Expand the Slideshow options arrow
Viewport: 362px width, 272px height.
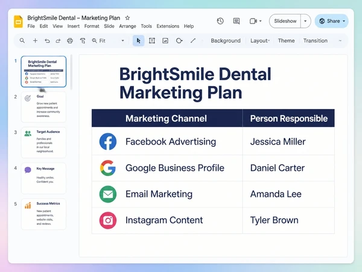coord(305,21)
